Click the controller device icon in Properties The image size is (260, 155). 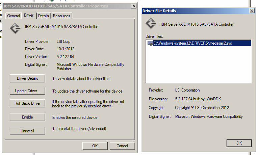click(x=15, y=28)
